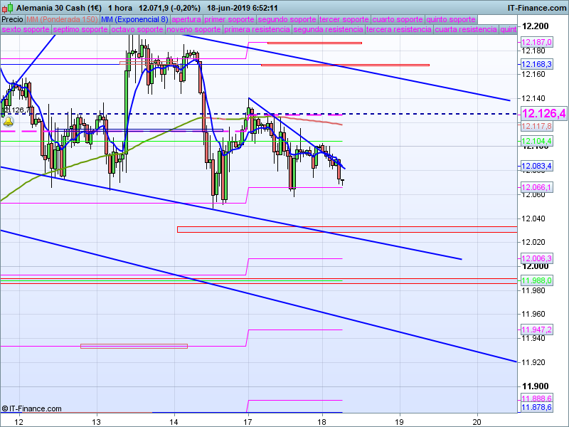Viewport: 569px width, 427px height.
Task: Select the apertura indicator label
Action: click(x=186, y=19)
